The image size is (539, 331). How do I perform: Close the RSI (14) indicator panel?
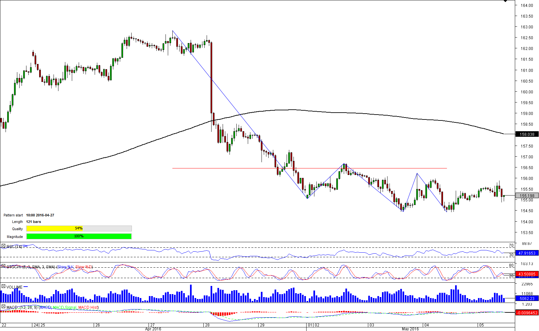pos(3,246)
